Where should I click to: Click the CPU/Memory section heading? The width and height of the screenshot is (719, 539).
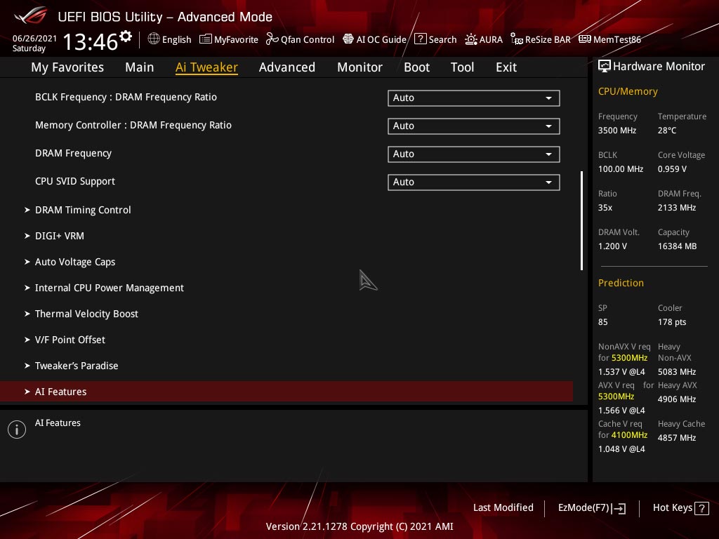click(x=628, y=91)
